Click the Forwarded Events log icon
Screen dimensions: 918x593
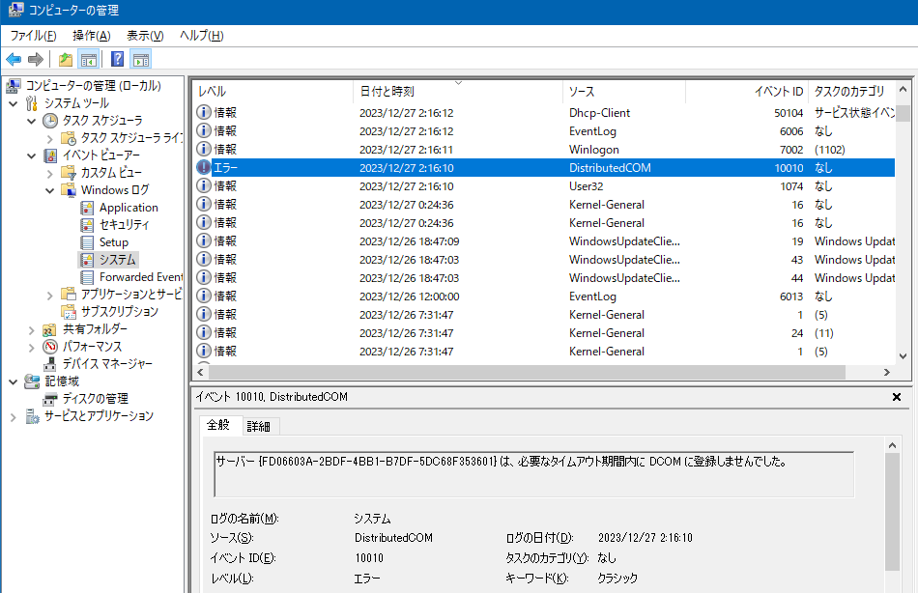click(x=87, y=277)
